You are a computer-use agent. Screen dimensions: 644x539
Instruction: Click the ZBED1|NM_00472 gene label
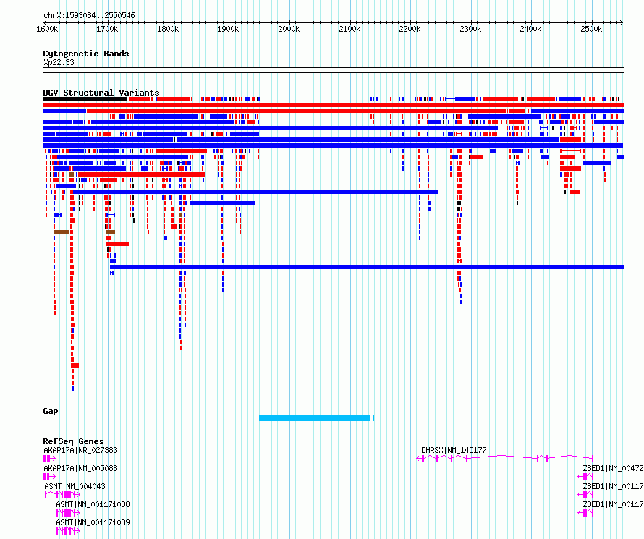point(613,468)
